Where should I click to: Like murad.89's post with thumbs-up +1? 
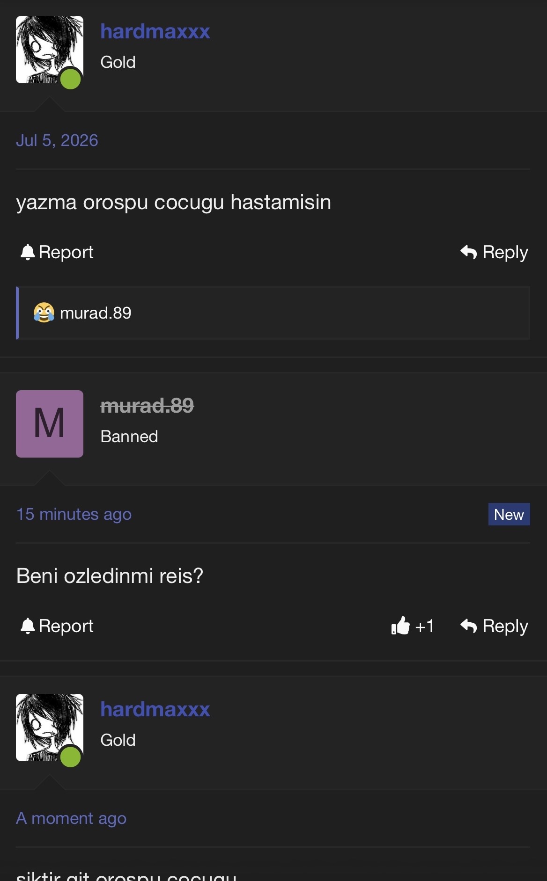click(413, 626)
